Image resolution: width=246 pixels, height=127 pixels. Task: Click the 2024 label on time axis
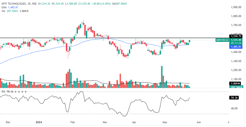pyautogui.click(x=39, y=122)
